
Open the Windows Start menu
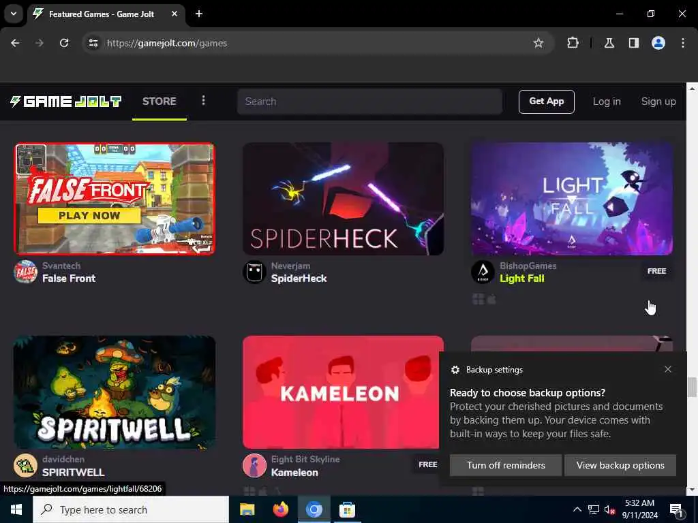[x=16, y=509]
